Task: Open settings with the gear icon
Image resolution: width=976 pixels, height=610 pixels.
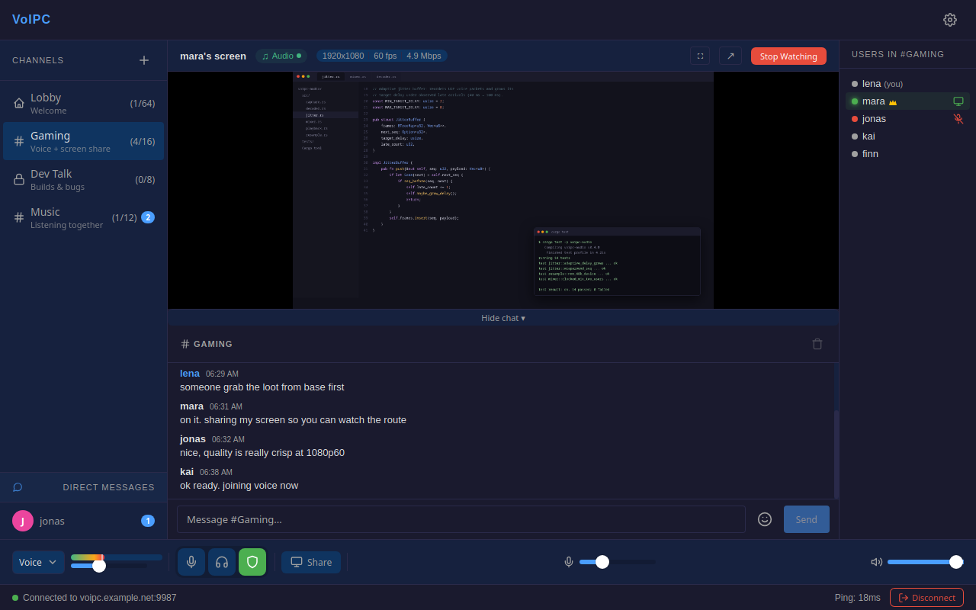Action: coord(950,20)
